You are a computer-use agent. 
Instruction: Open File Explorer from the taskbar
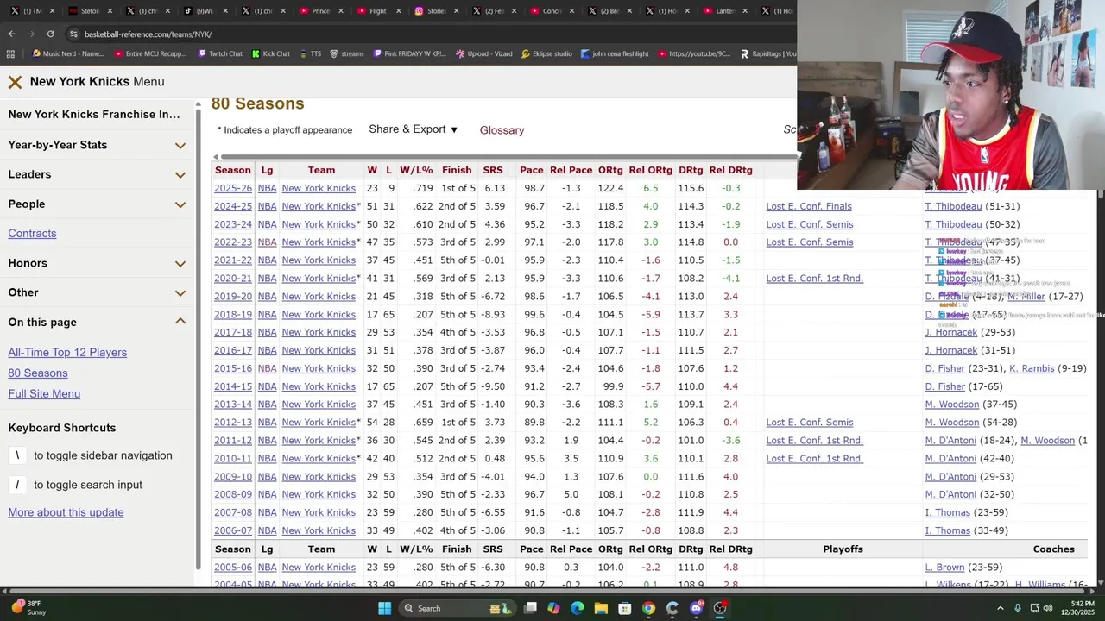tap(601, 608)
